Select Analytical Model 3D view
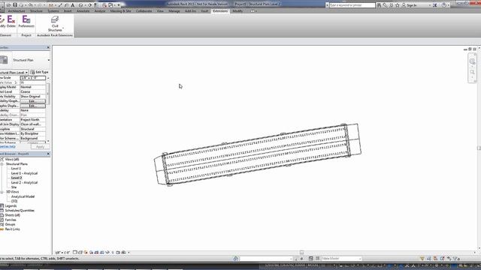 (23, 196)
